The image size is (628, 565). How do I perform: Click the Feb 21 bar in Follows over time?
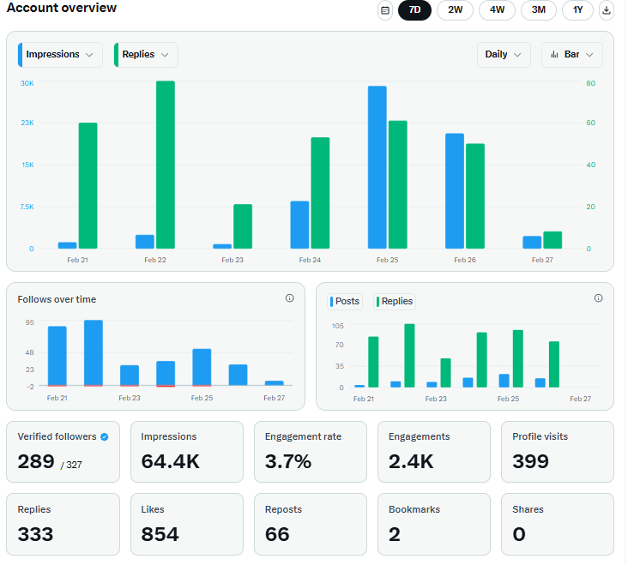coord(57,356)
